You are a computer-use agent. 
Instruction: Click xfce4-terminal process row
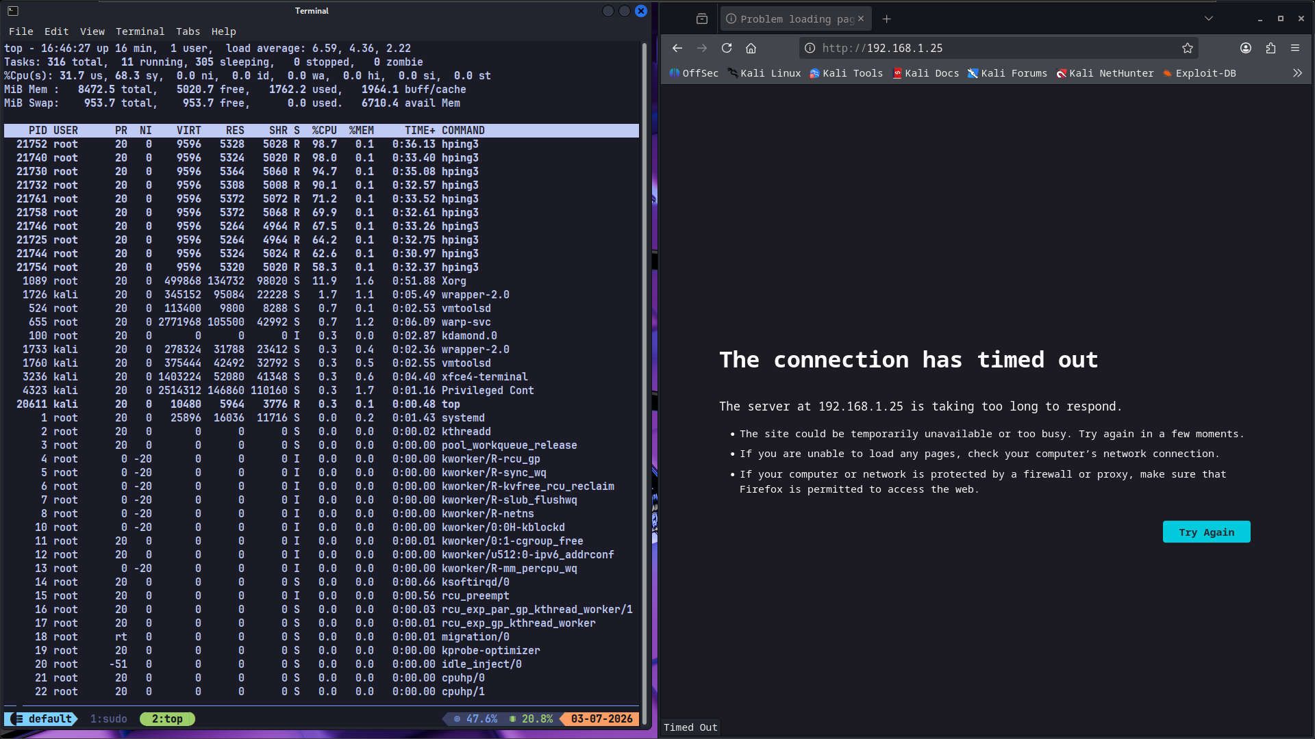click(321, 377)
